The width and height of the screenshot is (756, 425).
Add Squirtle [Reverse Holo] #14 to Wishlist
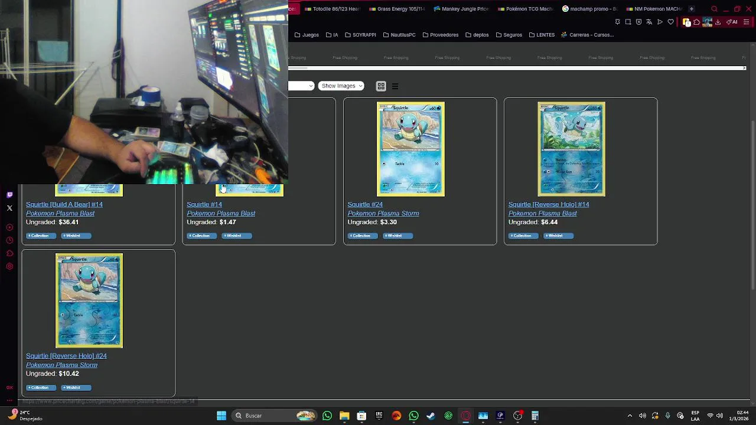[x=558, y=236]
